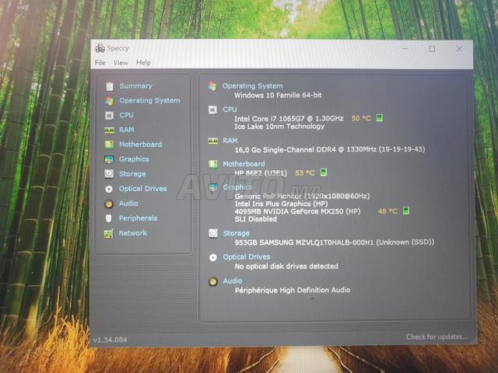Go to CPU section in sidebar
Viewport: 498px width, 373px height.
click(126, 115)
